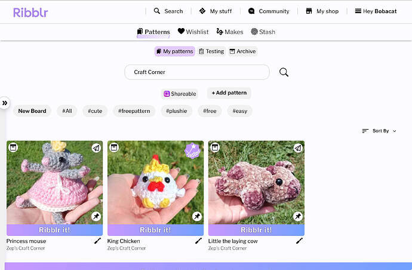Open the King Chicken title link
412x270 pixels.
pos(124,241)
